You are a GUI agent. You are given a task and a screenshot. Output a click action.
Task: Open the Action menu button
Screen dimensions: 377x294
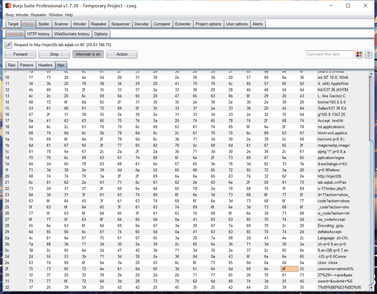tap(122, 54)
